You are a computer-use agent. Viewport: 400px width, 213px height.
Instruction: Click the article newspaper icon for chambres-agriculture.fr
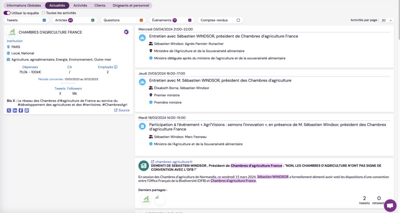coord(143,165)
